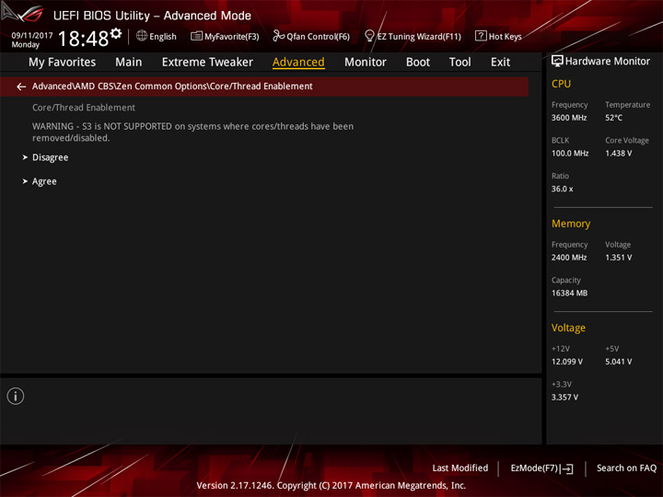Open MyFavorite(F3) label

tap(232, 37)
